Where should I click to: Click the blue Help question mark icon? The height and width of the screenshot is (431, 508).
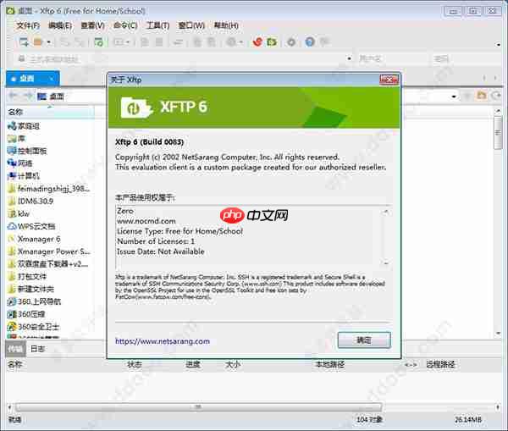pos(310,41)
